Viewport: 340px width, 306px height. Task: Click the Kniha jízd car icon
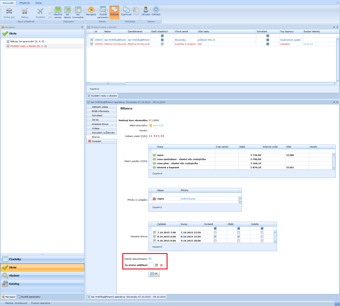point(9,11)
